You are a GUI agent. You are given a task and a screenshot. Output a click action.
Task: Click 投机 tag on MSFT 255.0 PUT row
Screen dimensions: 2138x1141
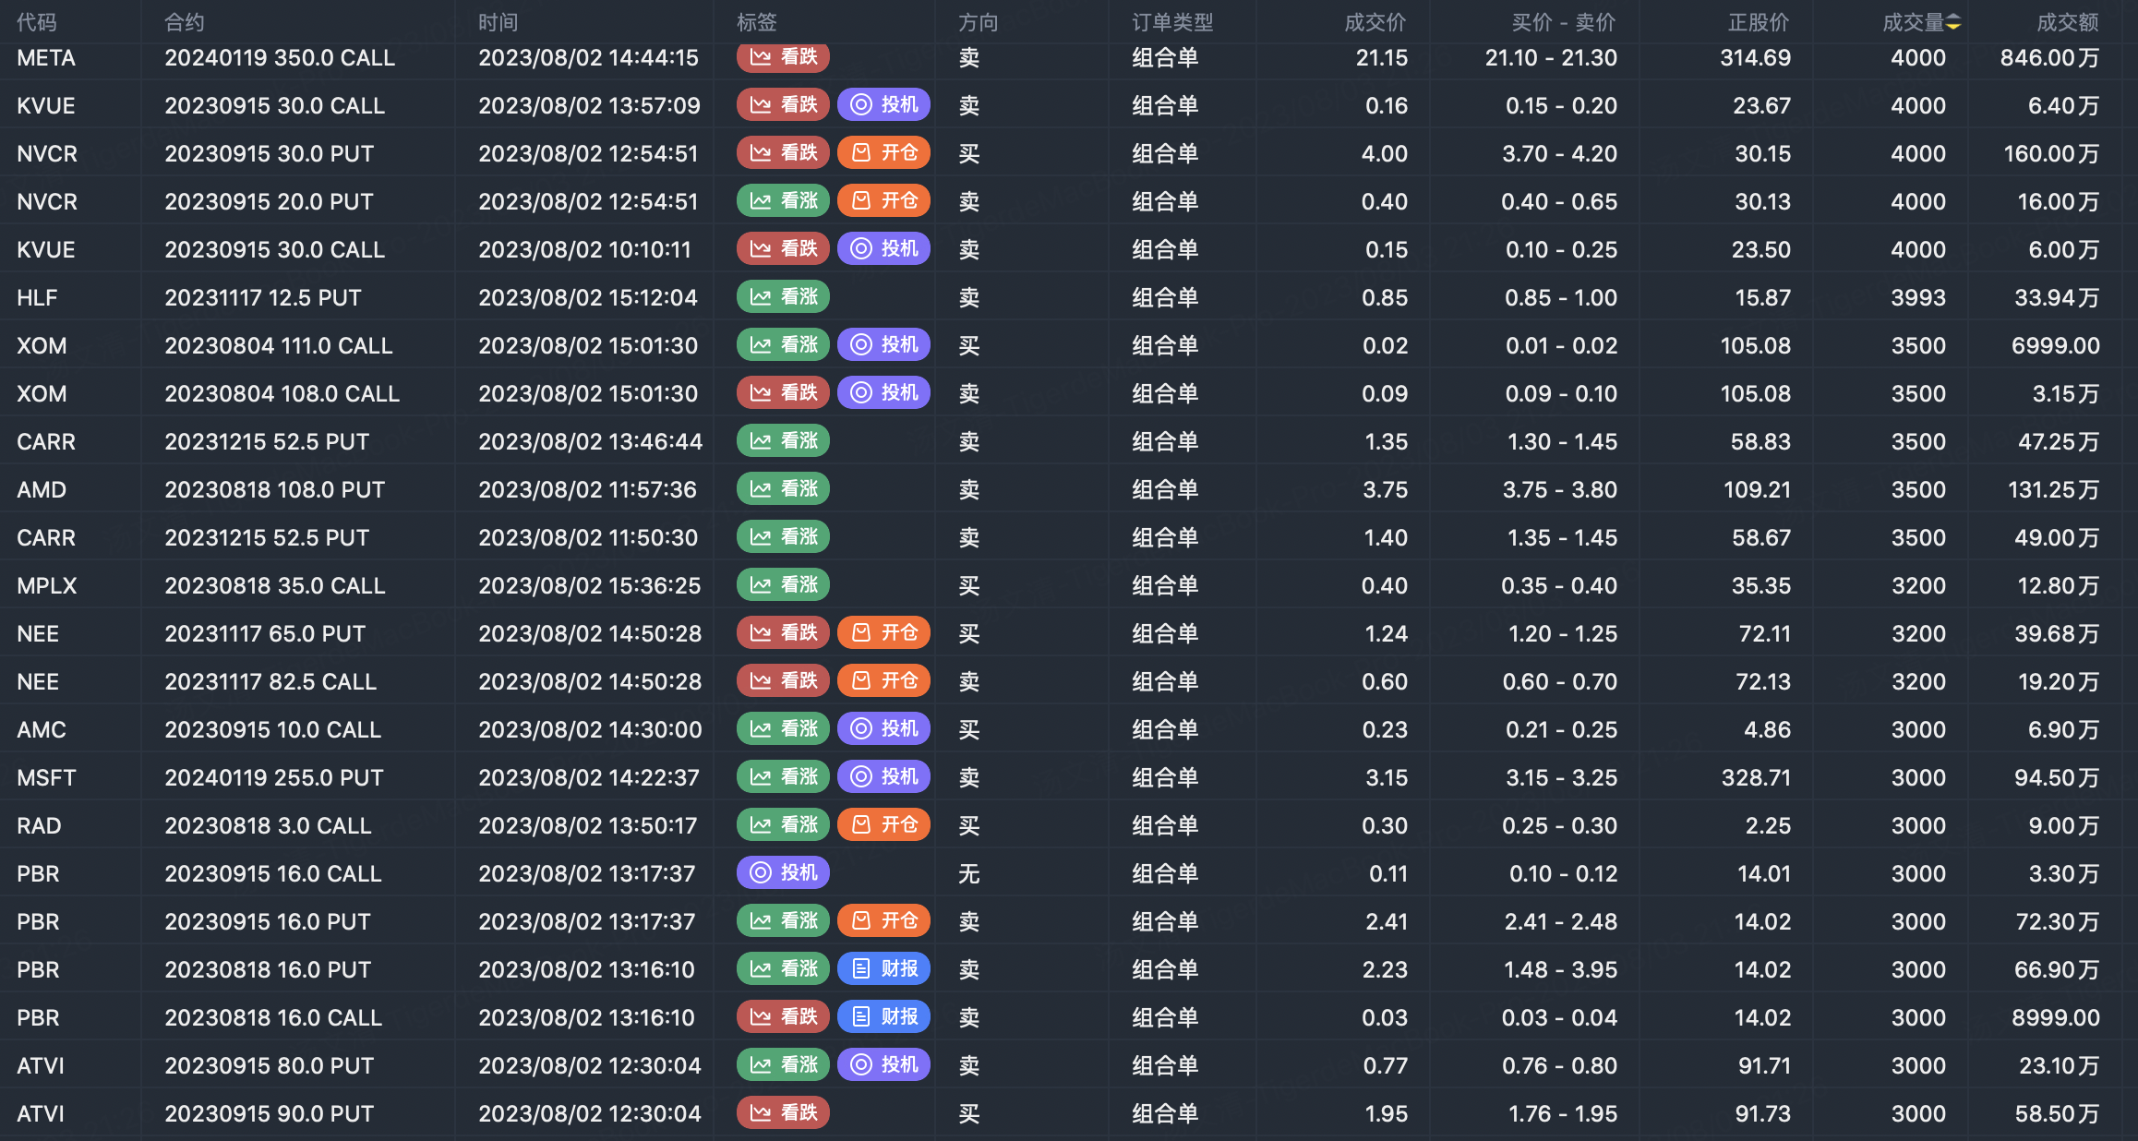tap(883, 776)
